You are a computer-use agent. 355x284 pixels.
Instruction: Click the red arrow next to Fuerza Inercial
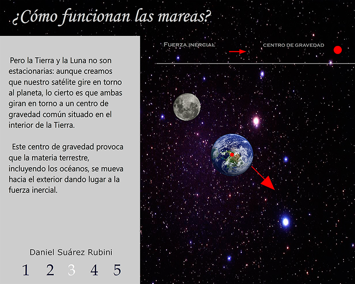point(237,51)
